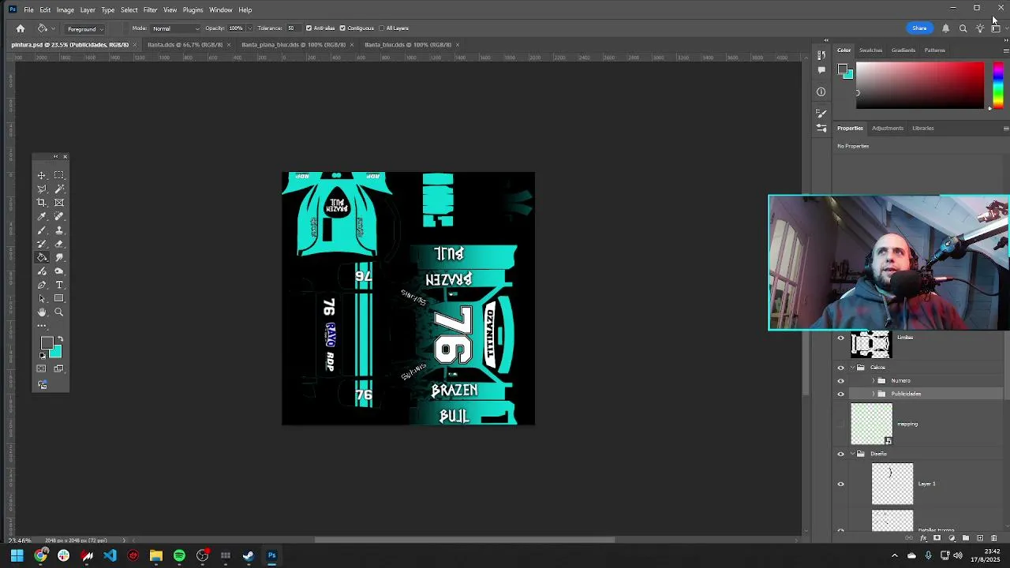Select the Rectangle shape tool

(59, 298)
